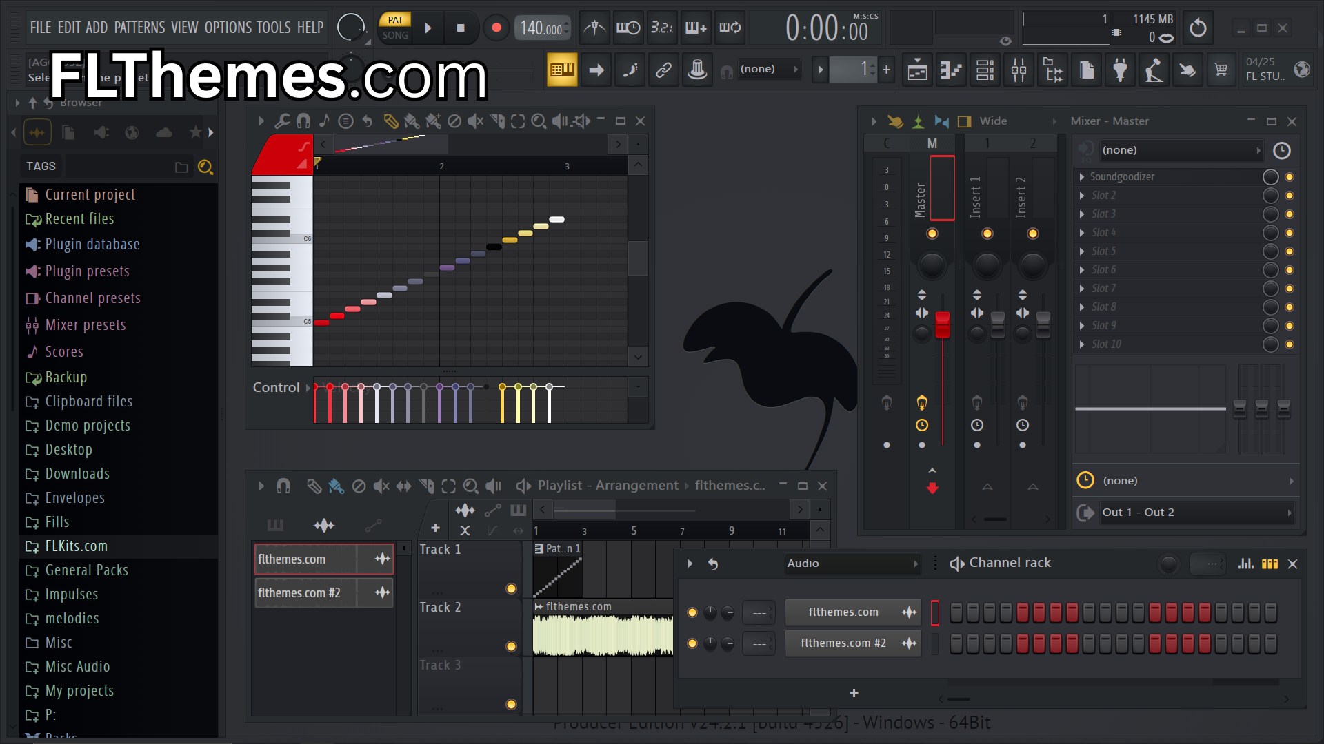Open Channel rack graph editor icon
This screenshot has width=1324, height=744.
(x=1245, y=564)
